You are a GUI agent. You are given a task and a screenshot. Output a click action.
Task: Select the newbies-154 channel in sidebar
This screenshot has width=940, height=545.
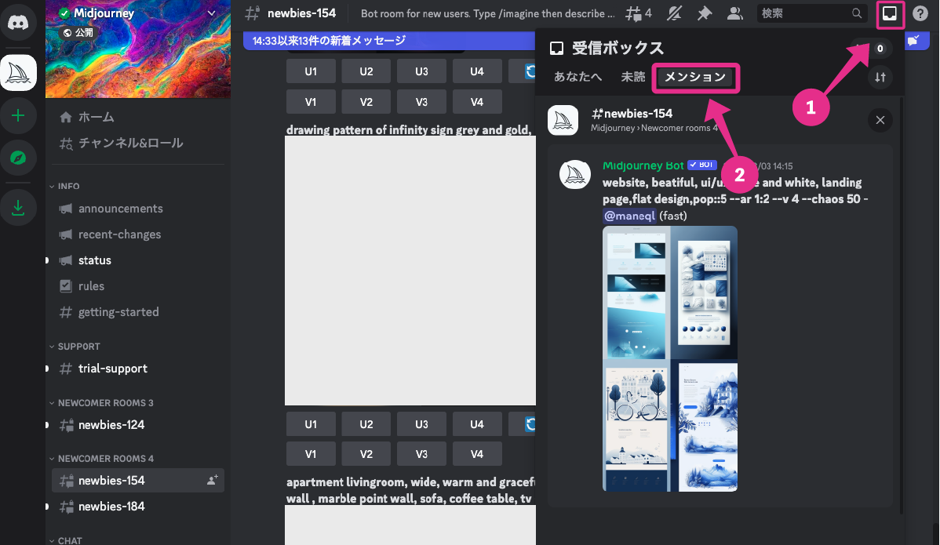138,481
